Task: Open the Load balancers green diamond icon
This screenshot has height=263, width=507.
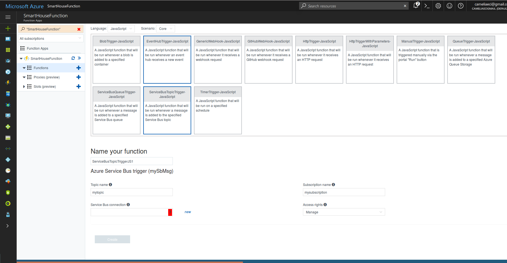Action: point(8,127)
